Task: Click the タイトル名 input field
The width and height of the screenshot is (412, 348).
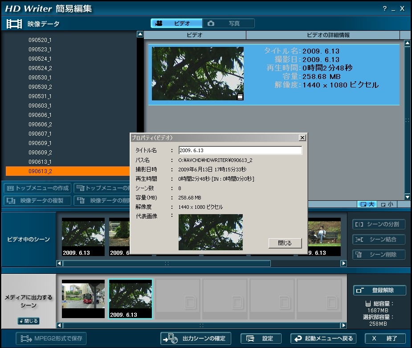Action: pos(240,150)
